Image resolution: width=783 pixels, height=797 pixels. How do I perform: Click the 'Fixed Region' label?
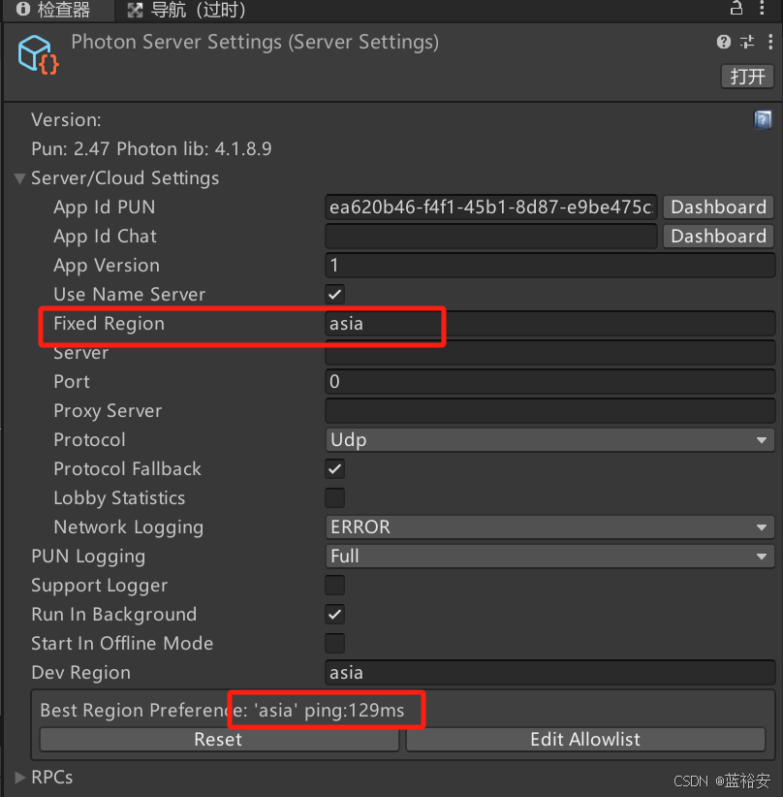pyautogui.click(x=110, y=324)
